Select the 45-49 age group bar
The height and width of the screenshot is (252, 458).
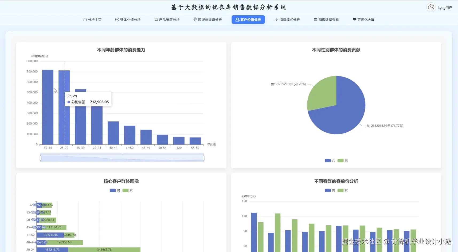click(146, 137)
